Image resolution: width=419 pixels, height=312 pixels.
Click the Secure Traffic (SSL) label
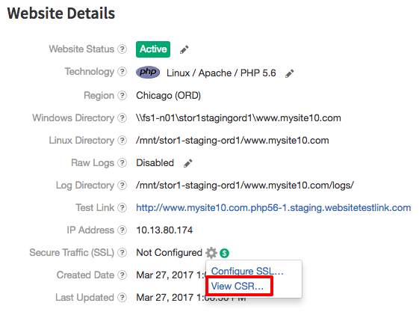[x=72, y=253]
